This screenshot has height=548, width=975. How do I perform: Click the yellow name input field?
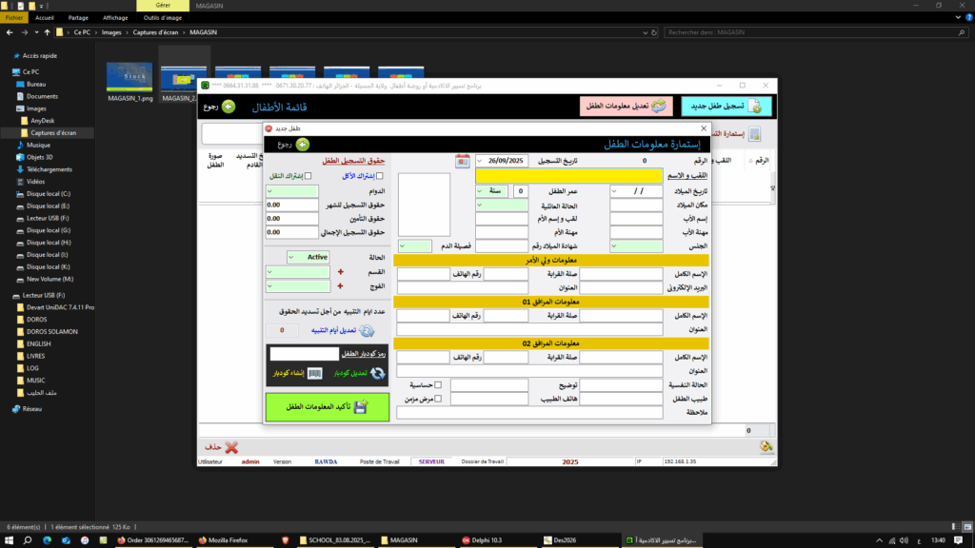(x=567, y=176)
